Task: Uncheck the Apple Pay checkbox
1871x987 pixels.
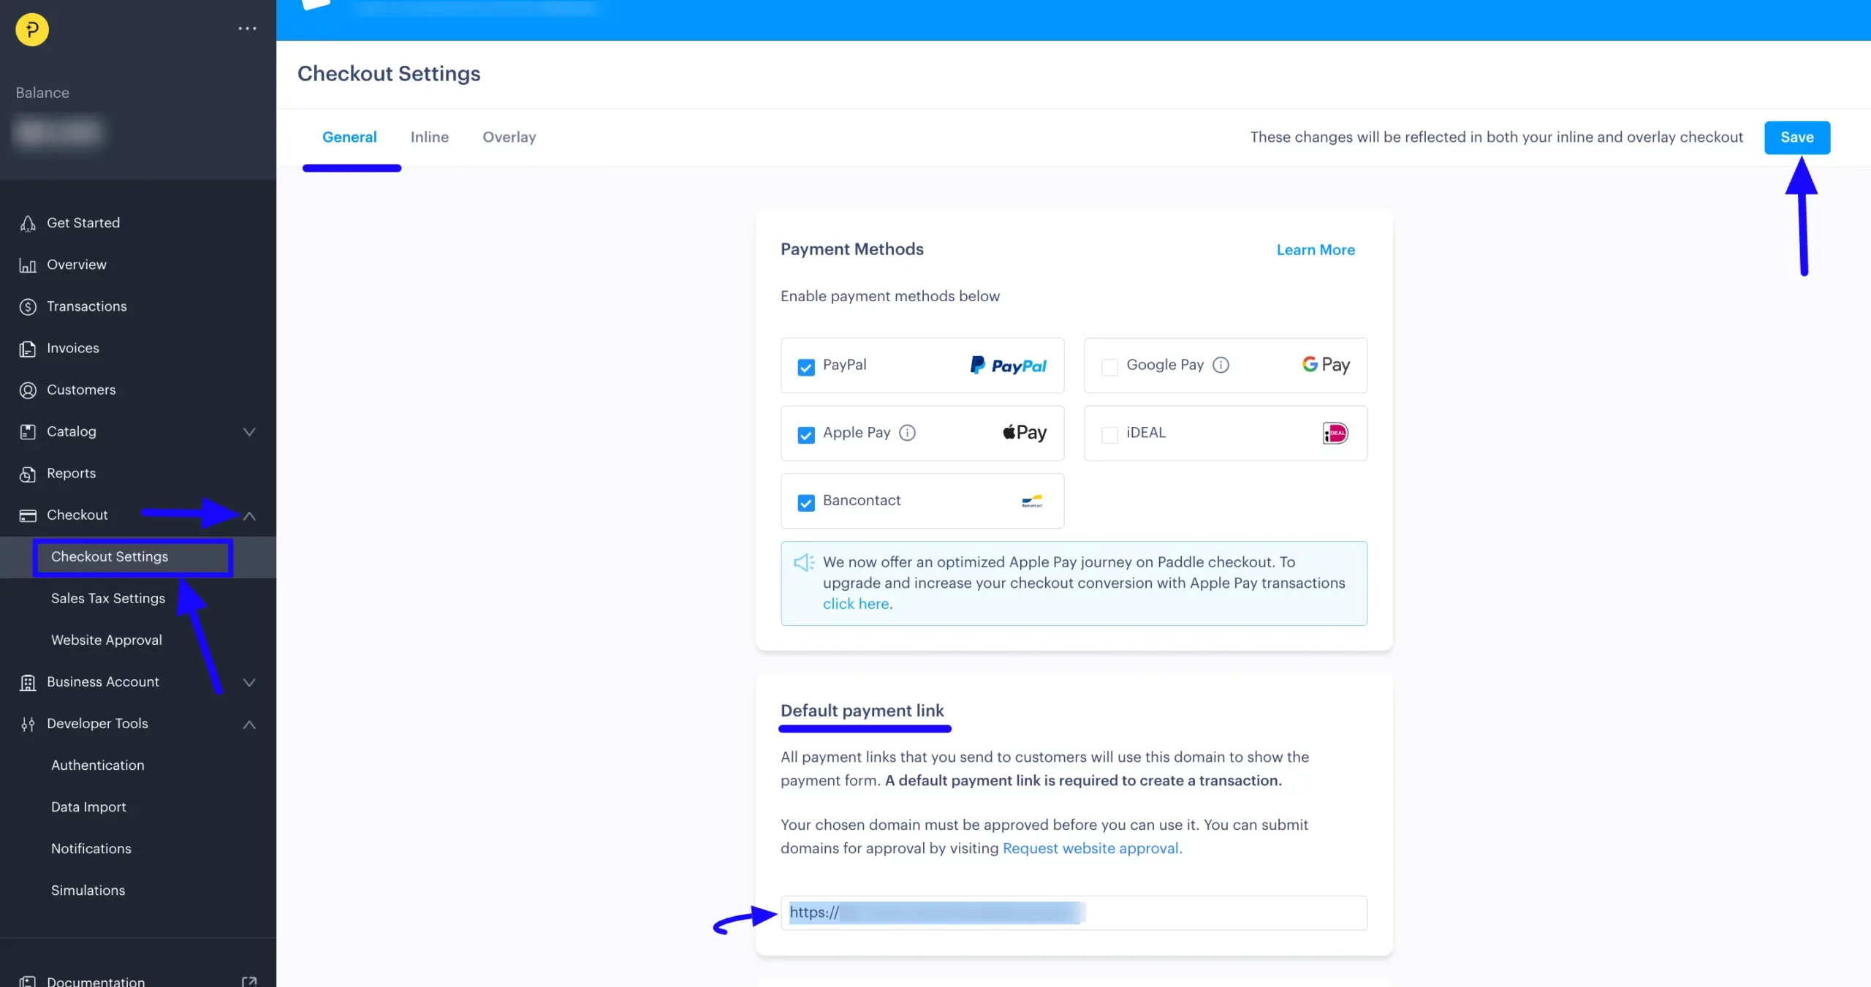Action: tap(805, 435)
